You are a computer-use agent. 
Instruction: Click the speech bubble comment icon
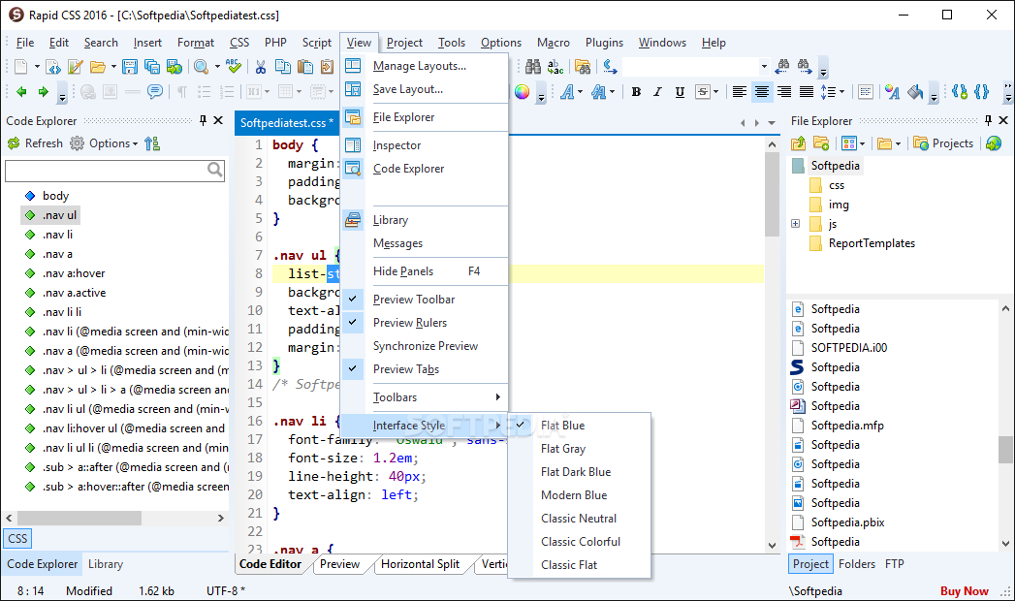pos(155,92)
